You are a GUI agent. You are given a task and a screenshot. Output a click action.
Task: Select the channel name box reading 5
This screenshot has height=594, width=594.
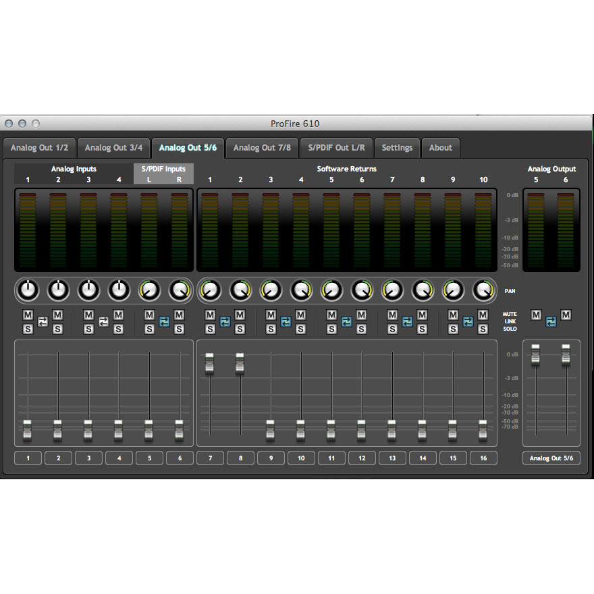(x=149, y=458)
